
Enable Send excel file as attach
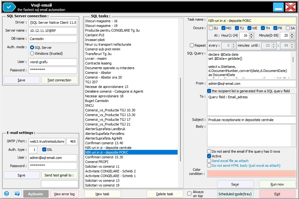pyautogui.click(x=209, y=161)
